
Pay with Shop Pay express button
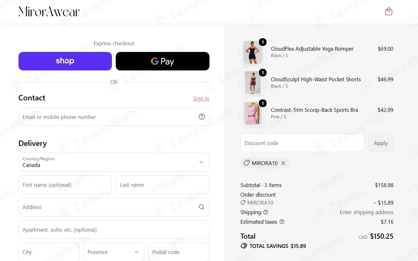[x=65, y=61]
